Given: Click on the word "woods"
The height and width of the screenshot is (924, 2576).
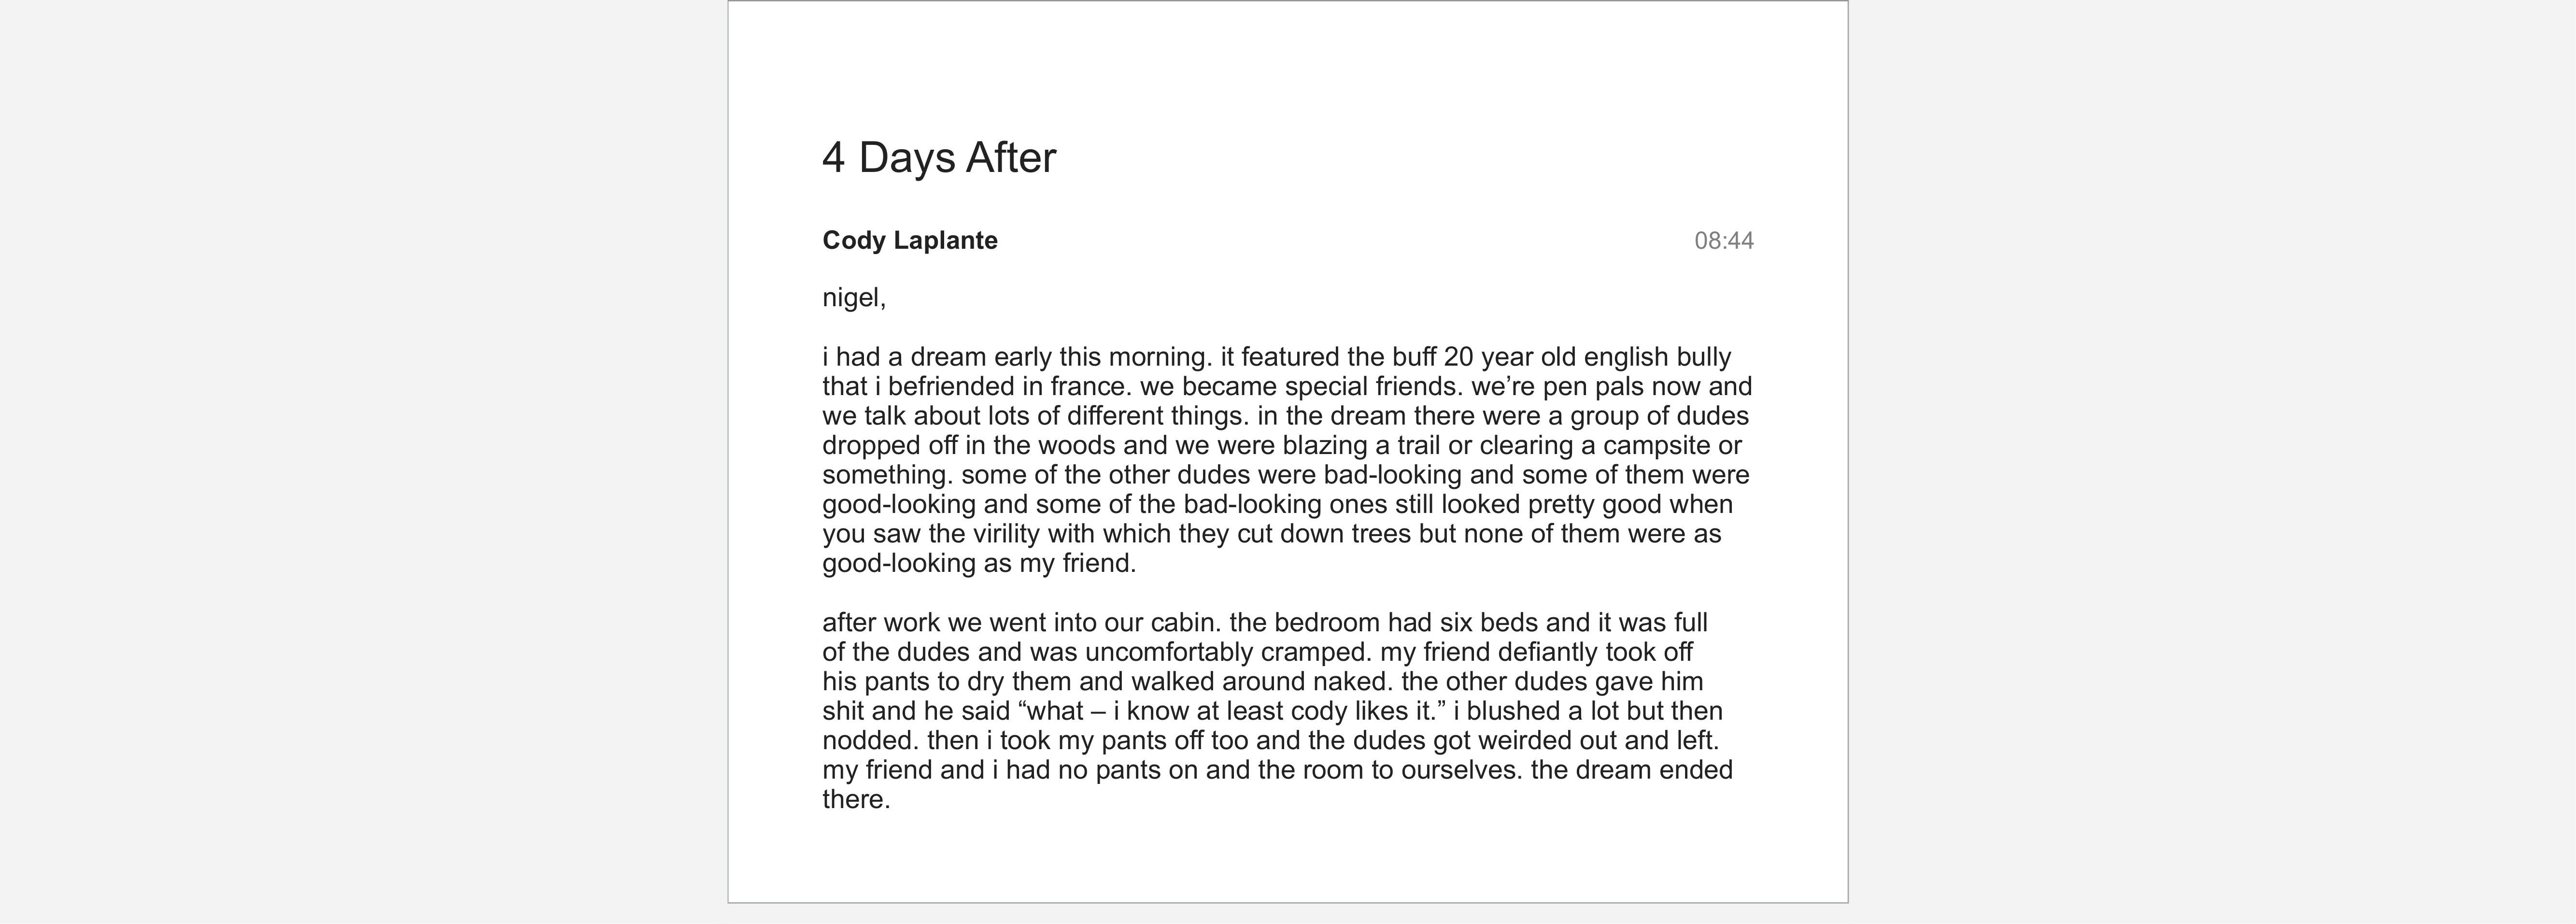Looking at the screenshot, I should (1075, 445).
